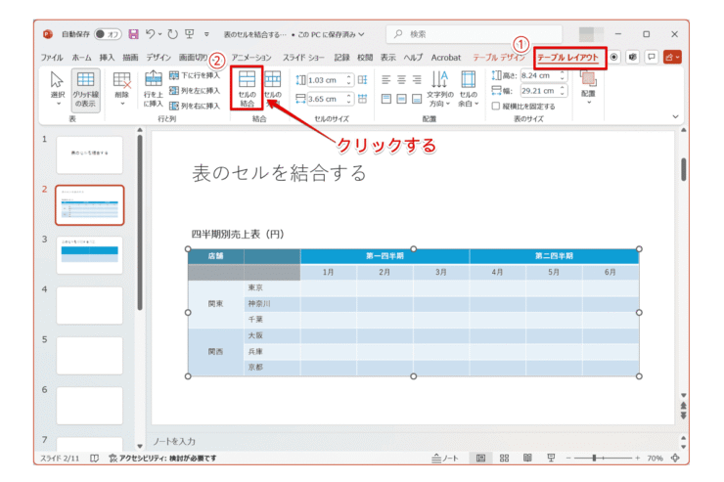The width and height of the screenshot is (724, 482).
Task: Toggle the 自動保存 AutoSave switch
Action: 107,34
